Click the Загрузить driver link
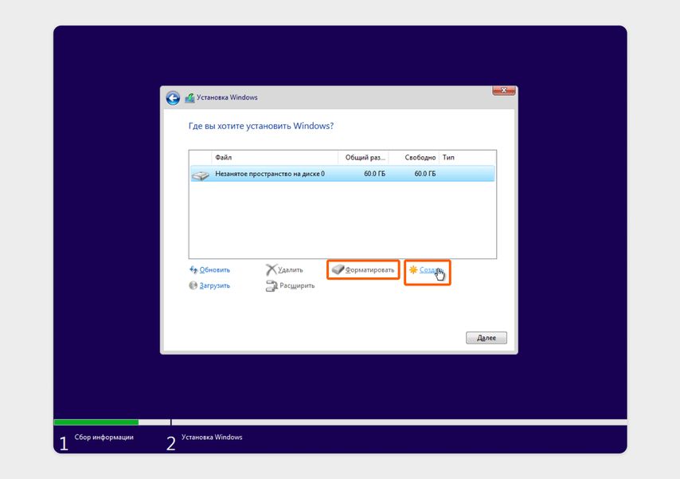Image resolution: width=680 pixels, height=479 pixels. [x=215, y=285]
